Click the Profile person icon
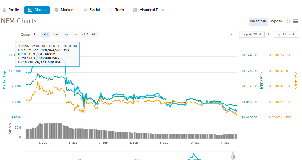 coord(4,9)
